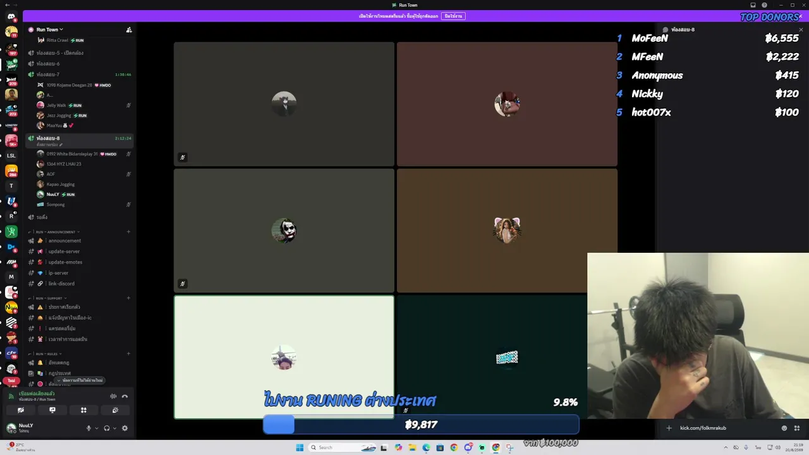This screenshot has width=809, height=455.
Task: Open taskbar clock showing 21:19
Action: 796,447
